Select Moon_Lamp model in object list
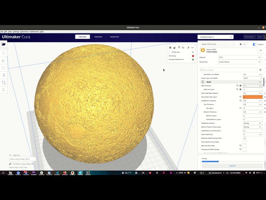The image size is (266, 200). pos(22,159)
